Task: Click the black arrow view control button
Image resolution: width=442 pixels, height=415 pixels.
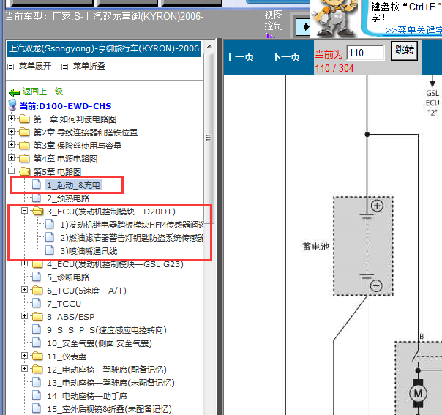Action: (303, 27)
